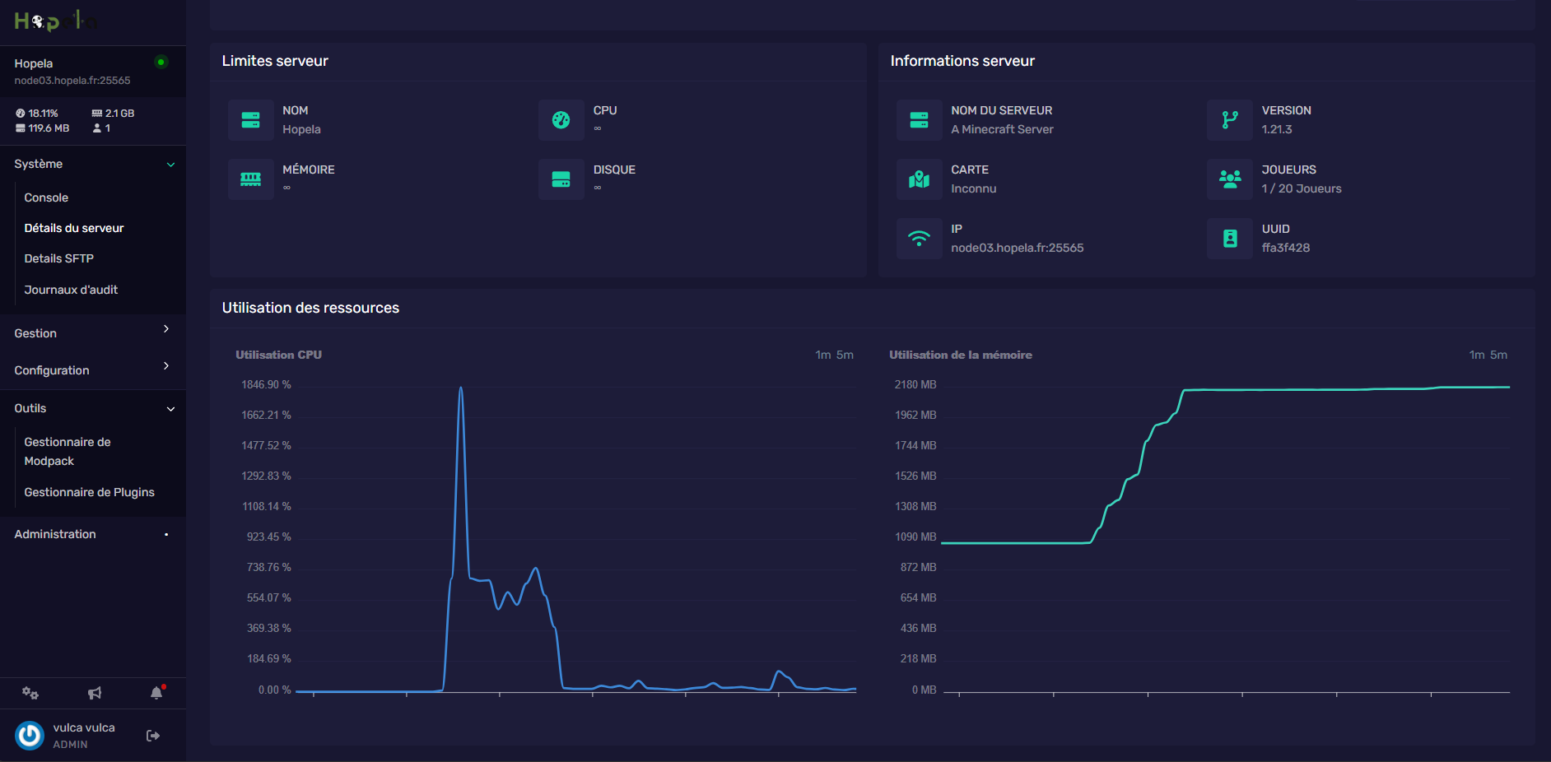Click the CARTE map icon

click(920, 179)
